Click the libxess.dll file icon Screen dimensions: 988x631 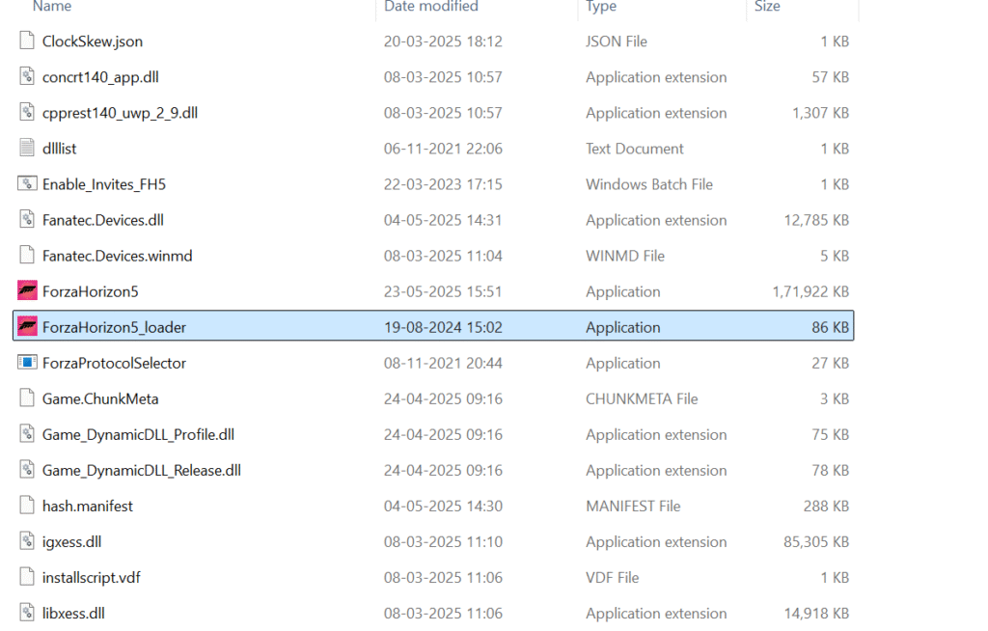coord(26,613)
